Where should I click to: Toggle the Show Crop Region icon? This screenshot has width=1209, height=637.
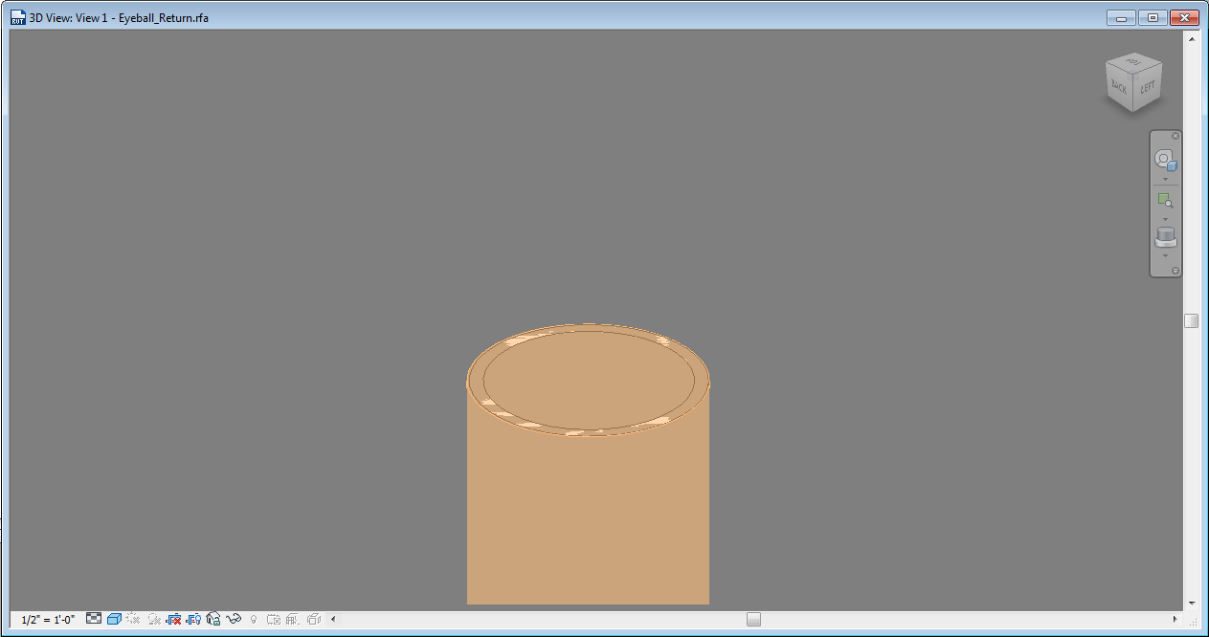[x=193, y=620]
